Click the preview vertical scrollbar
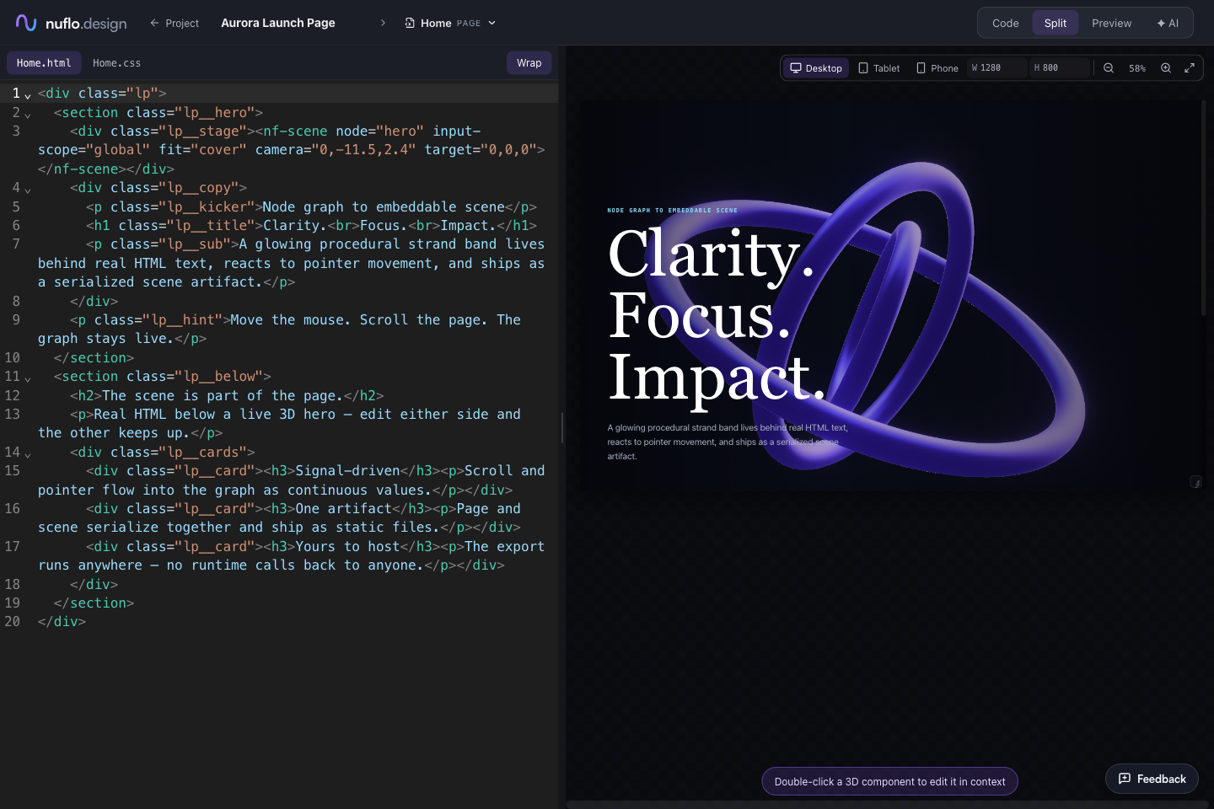The height and width of the screenshot is (809, 1214). (1203, 208)
